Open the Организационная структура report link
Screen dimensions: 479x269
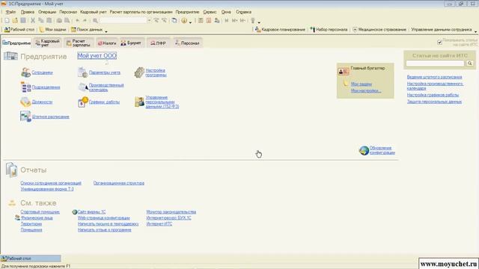coord(118,183)
